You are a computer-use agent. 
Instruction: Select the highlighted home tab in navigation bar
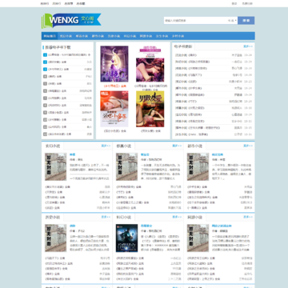tap(50, 36)
